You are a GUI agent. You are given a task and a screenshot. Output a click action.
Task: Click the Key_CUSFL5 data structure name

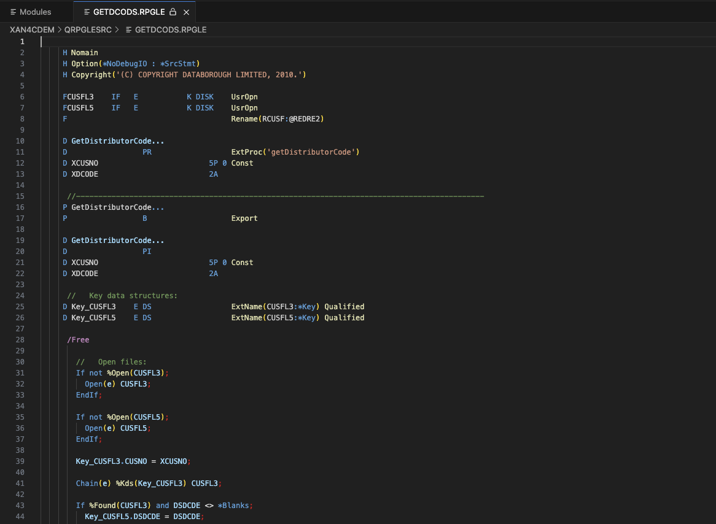point(93,318)
